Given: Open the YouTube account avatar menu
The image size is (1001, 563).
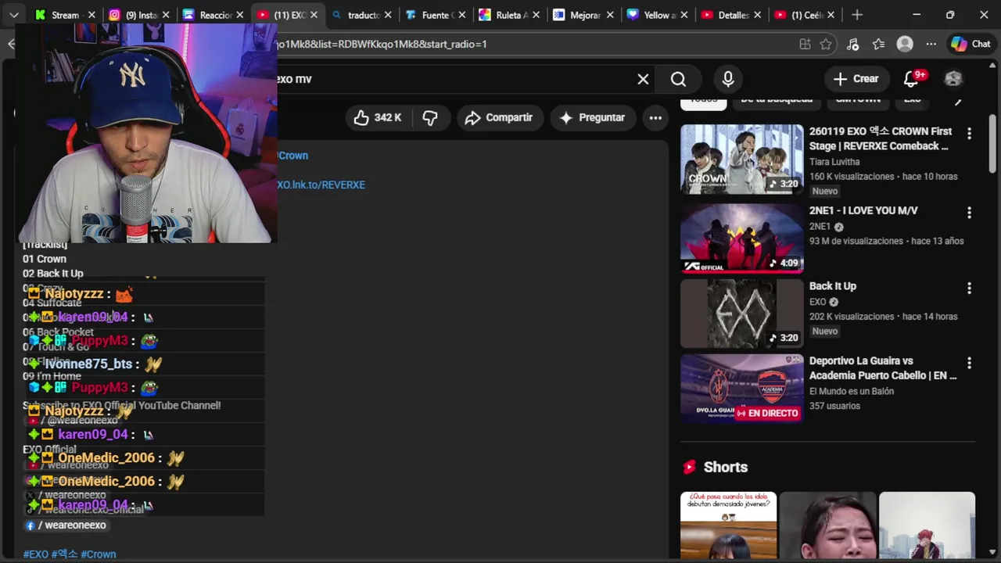Looking at the screenshot, I should pos(953,79).
